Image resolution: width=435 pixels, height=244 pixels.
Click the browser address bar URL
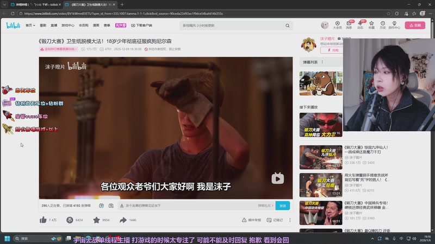[124, 14]
